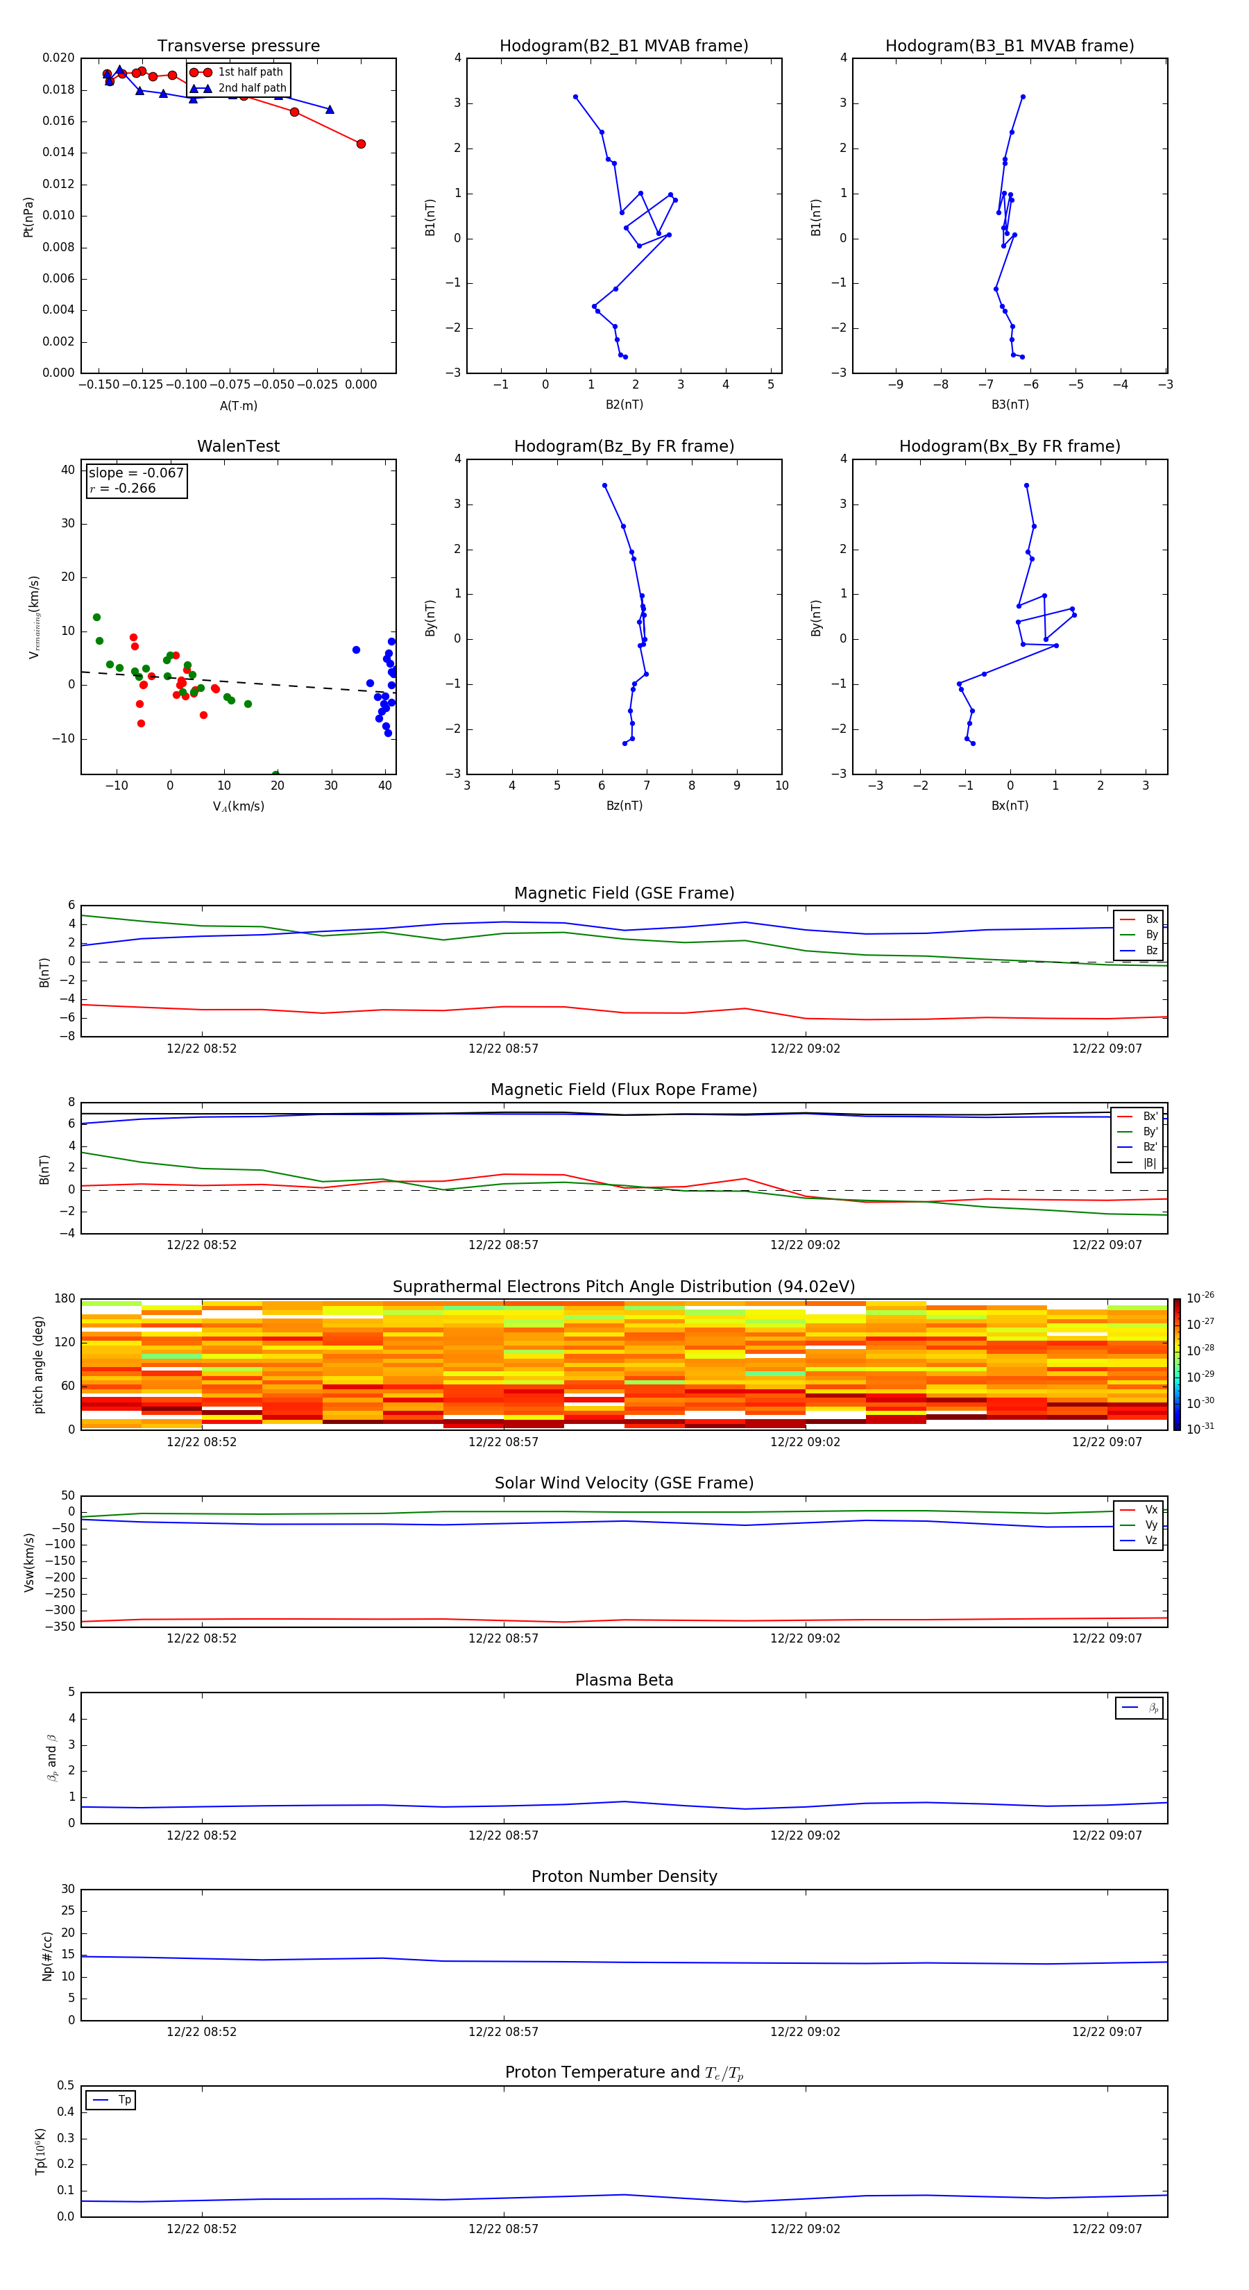Click '12/22 09:02' tick under proton density plot
The image size is (1249, 2290).
804,2032
